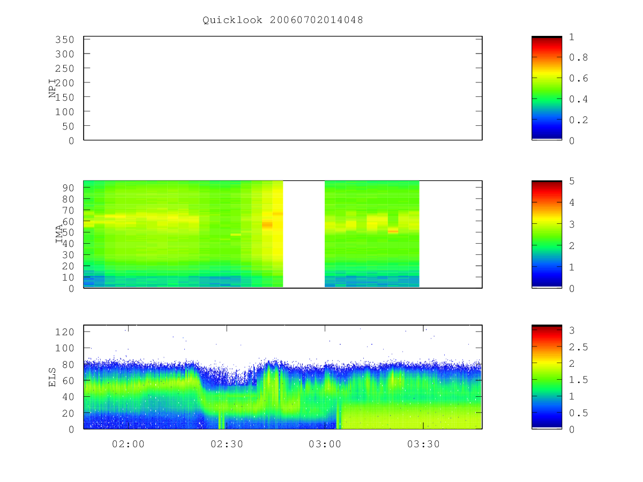The height and width of the screenshot is (482, 643).
Task: Click the 03:30 time axis label
Action: (x=423, y=444)
